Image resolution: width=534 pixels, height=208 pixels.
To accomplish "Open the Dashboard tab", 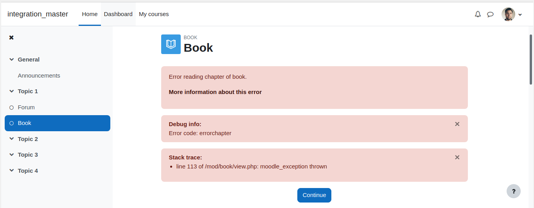I will 118,14.
